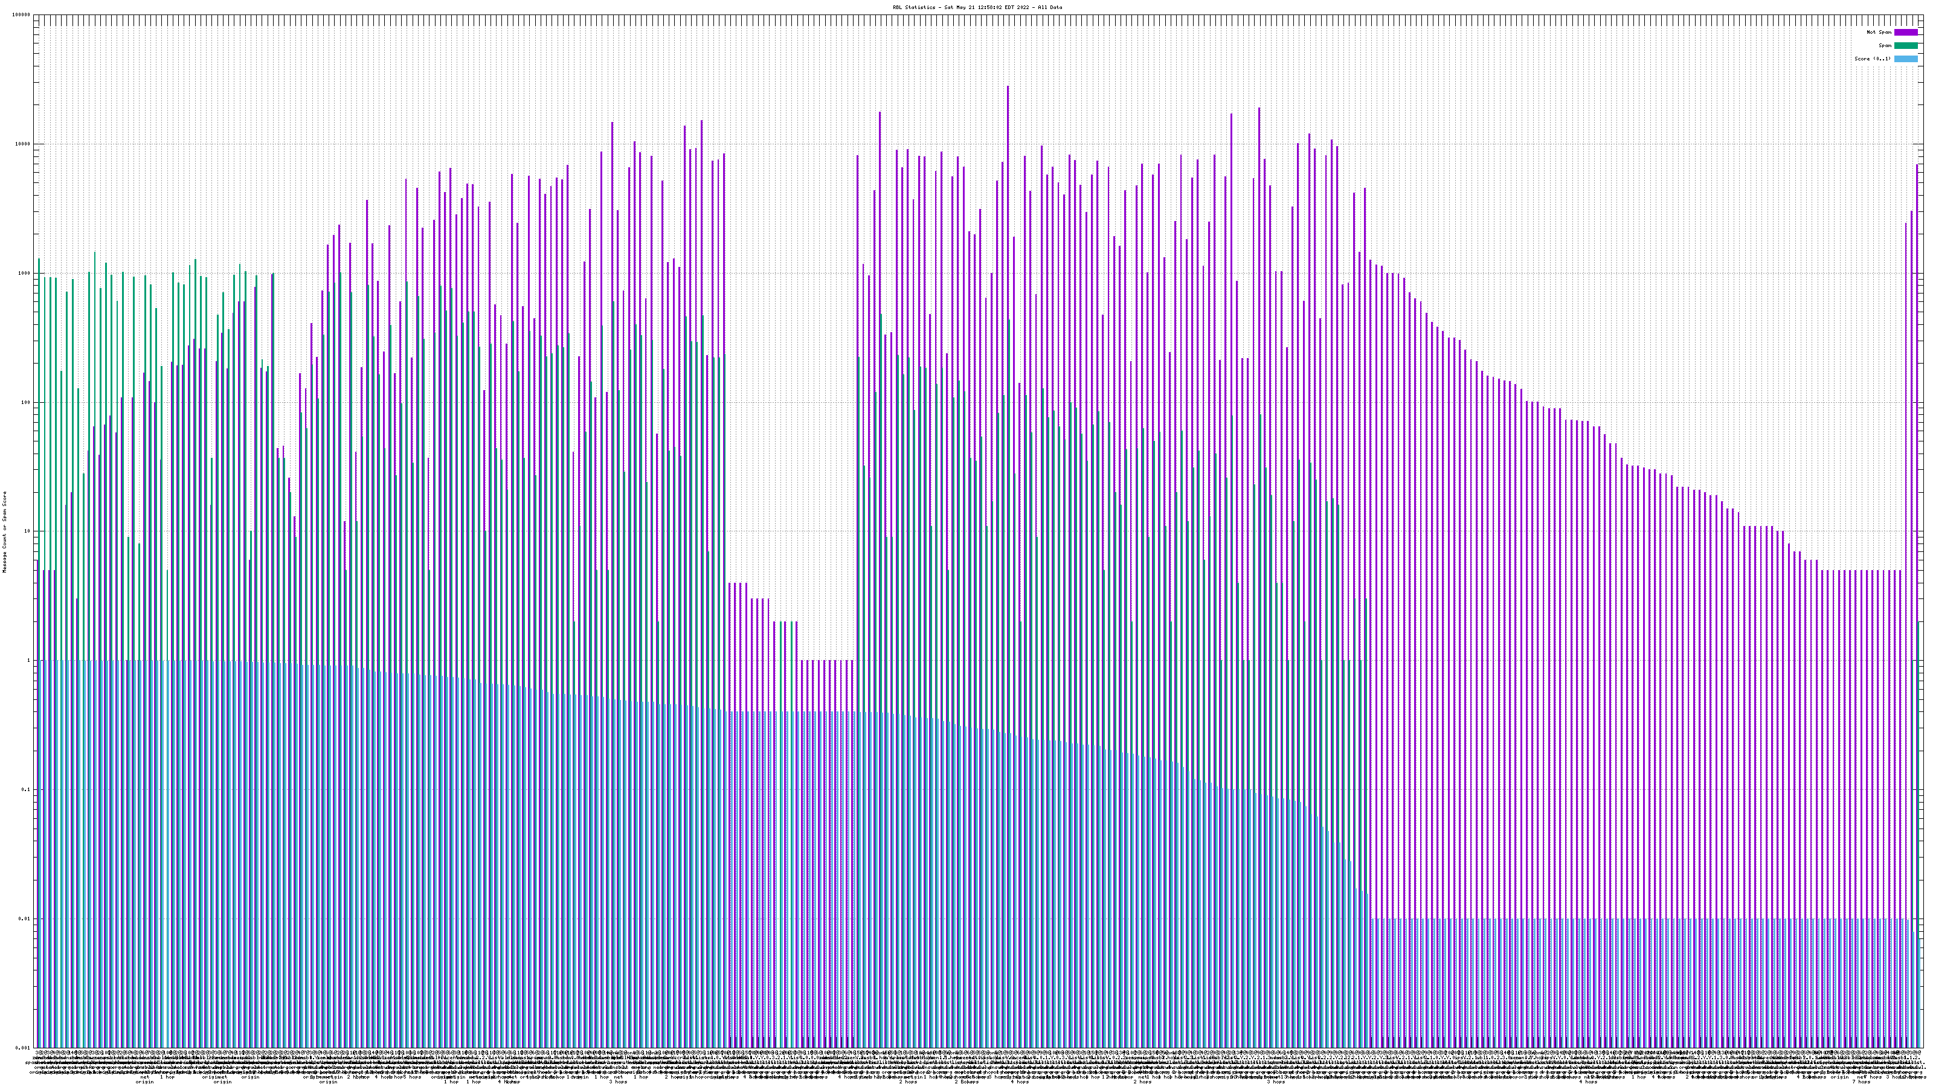Click the "Message Count or Spam Score" axis title
The width and height of the screenshot is (1933, 1087).
point(4,532)
